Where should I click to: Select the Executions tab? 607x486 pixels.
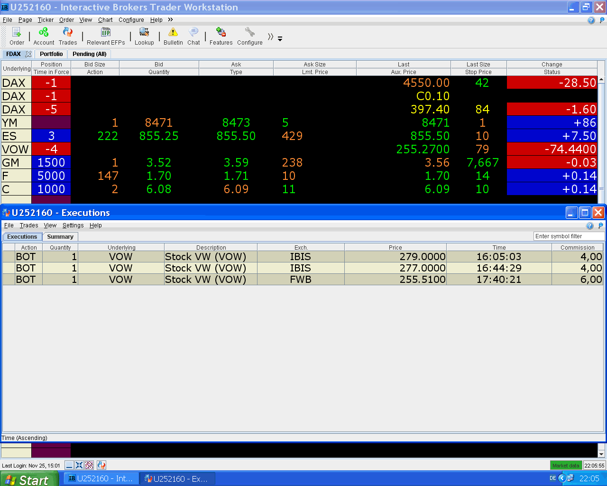pos(22,236)
